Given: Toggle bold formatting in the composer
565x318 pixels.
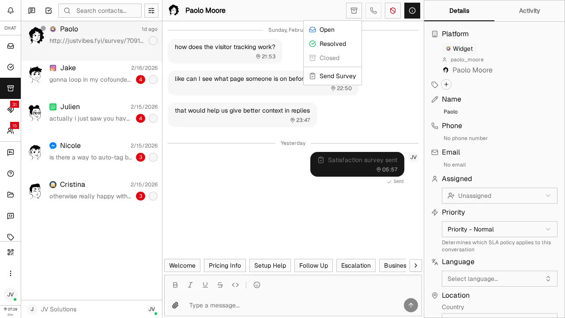Looking at the screenshot, I should pos(175,285).
